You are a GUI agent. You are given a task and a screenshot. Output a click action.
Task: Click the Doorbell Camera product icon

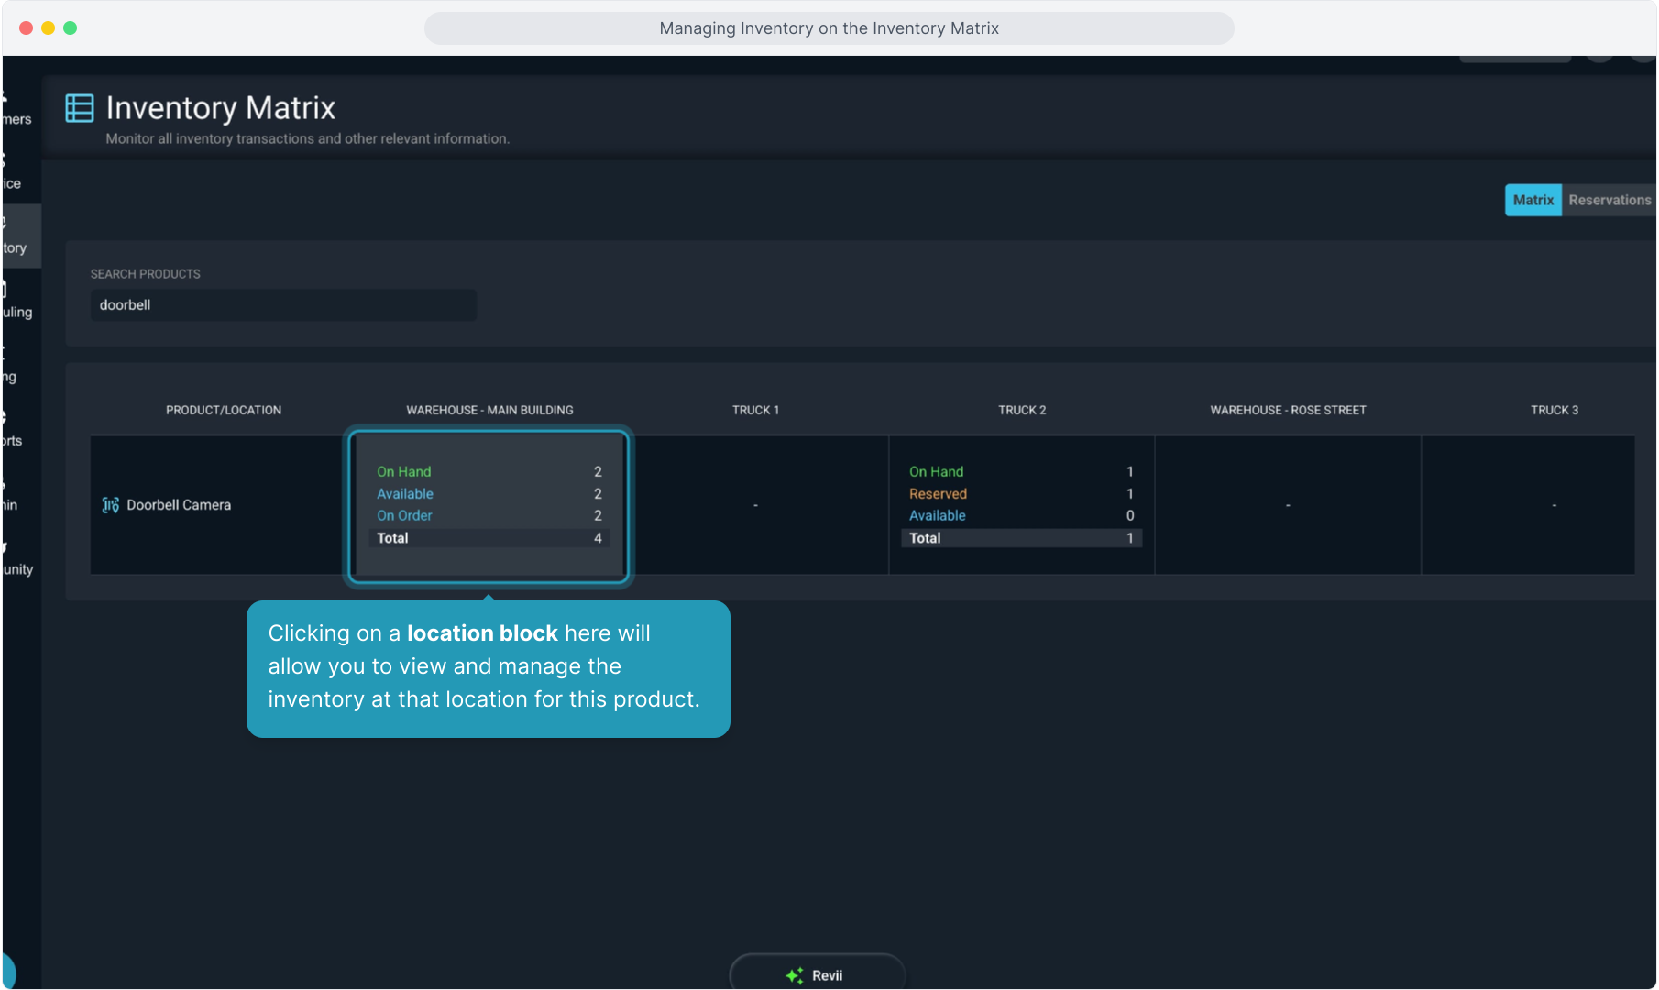110,505
